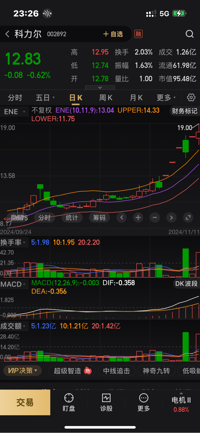Tap the 换手 2.03% value
Screen dimensions: 200x433
point(143,52)
